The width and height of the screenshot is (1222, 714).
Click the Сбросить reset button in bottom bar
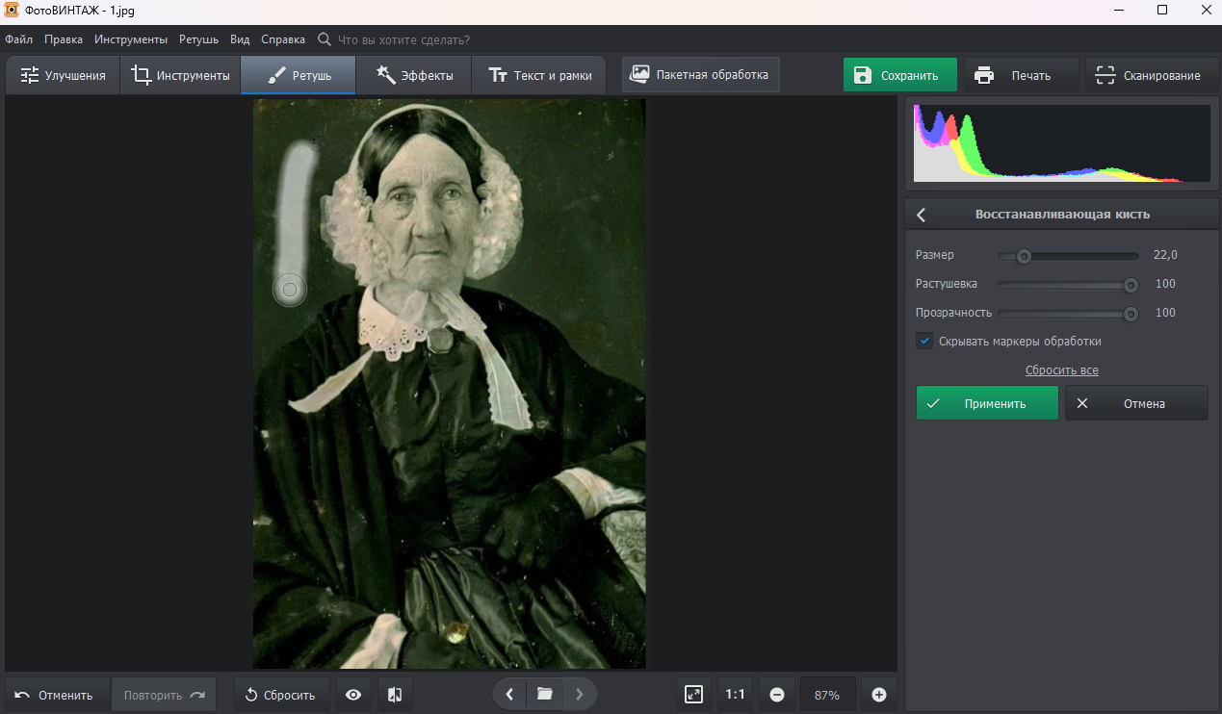click(x=281, y=695)
